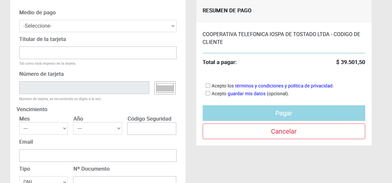Screen dimensions: 392x183
Task: Click the Vencimiento section label
Action: [x=32, y=109]
